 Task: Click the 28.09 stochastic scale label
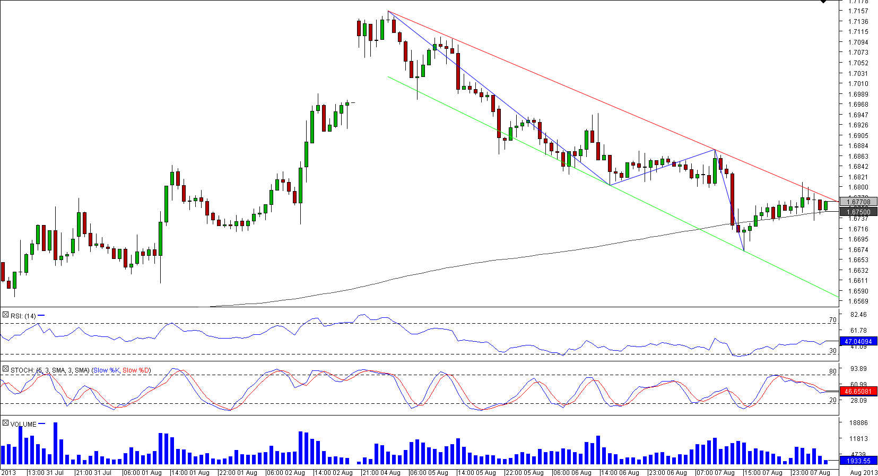(858, 401)
